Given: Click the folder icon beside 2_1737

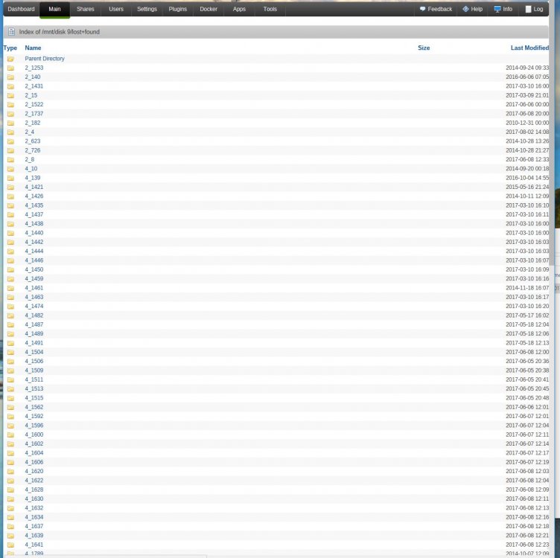Looking at the screenshot, I should pos(10,114).
